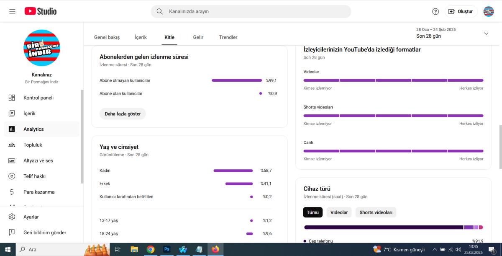
Task: Click the 18-24 yaş row
Action: (x=186, y=233)
